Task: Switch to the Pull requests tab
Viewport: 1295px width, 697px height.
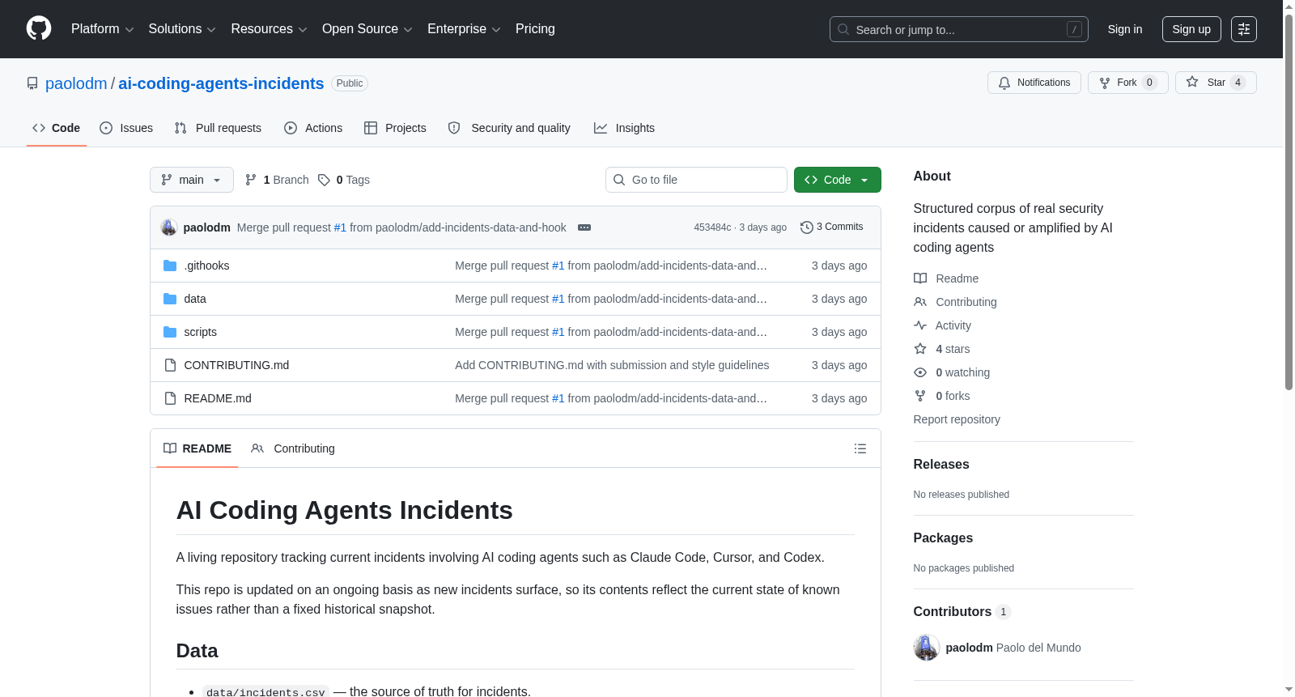Action: tap(218, 128)
